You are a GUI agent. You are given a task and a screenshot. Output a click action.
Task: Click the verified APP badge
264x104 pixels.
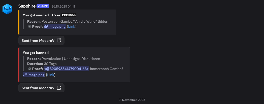(43, 6)
